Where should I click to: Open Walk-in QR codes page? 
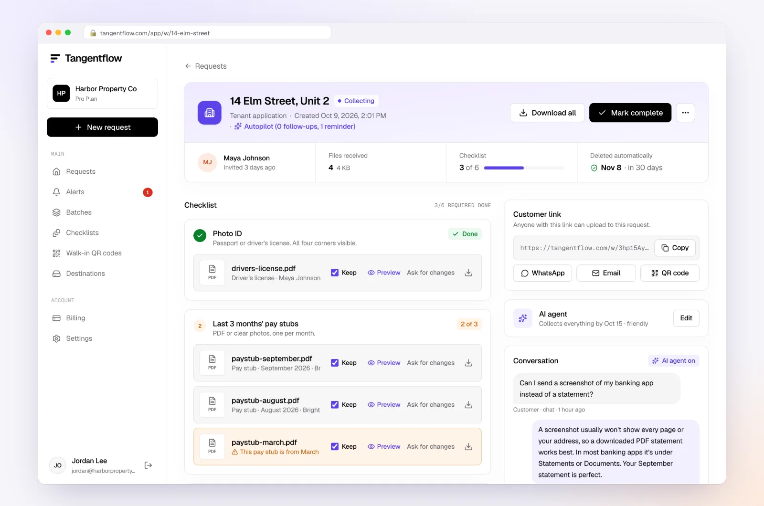tap(102, 253)
